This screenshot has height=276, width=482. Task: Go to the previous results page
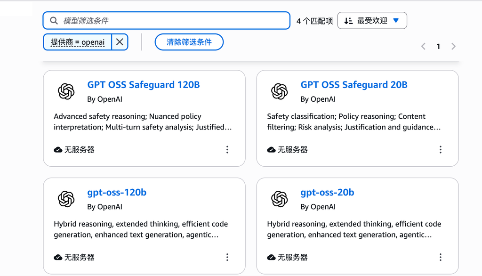[x=423, y=46]
